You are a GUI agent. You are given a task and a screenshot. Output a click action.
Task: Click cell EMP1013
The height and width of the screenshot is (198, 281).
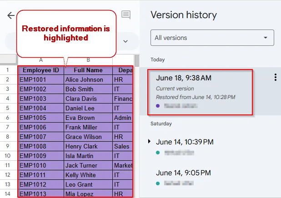click(41, 194)
